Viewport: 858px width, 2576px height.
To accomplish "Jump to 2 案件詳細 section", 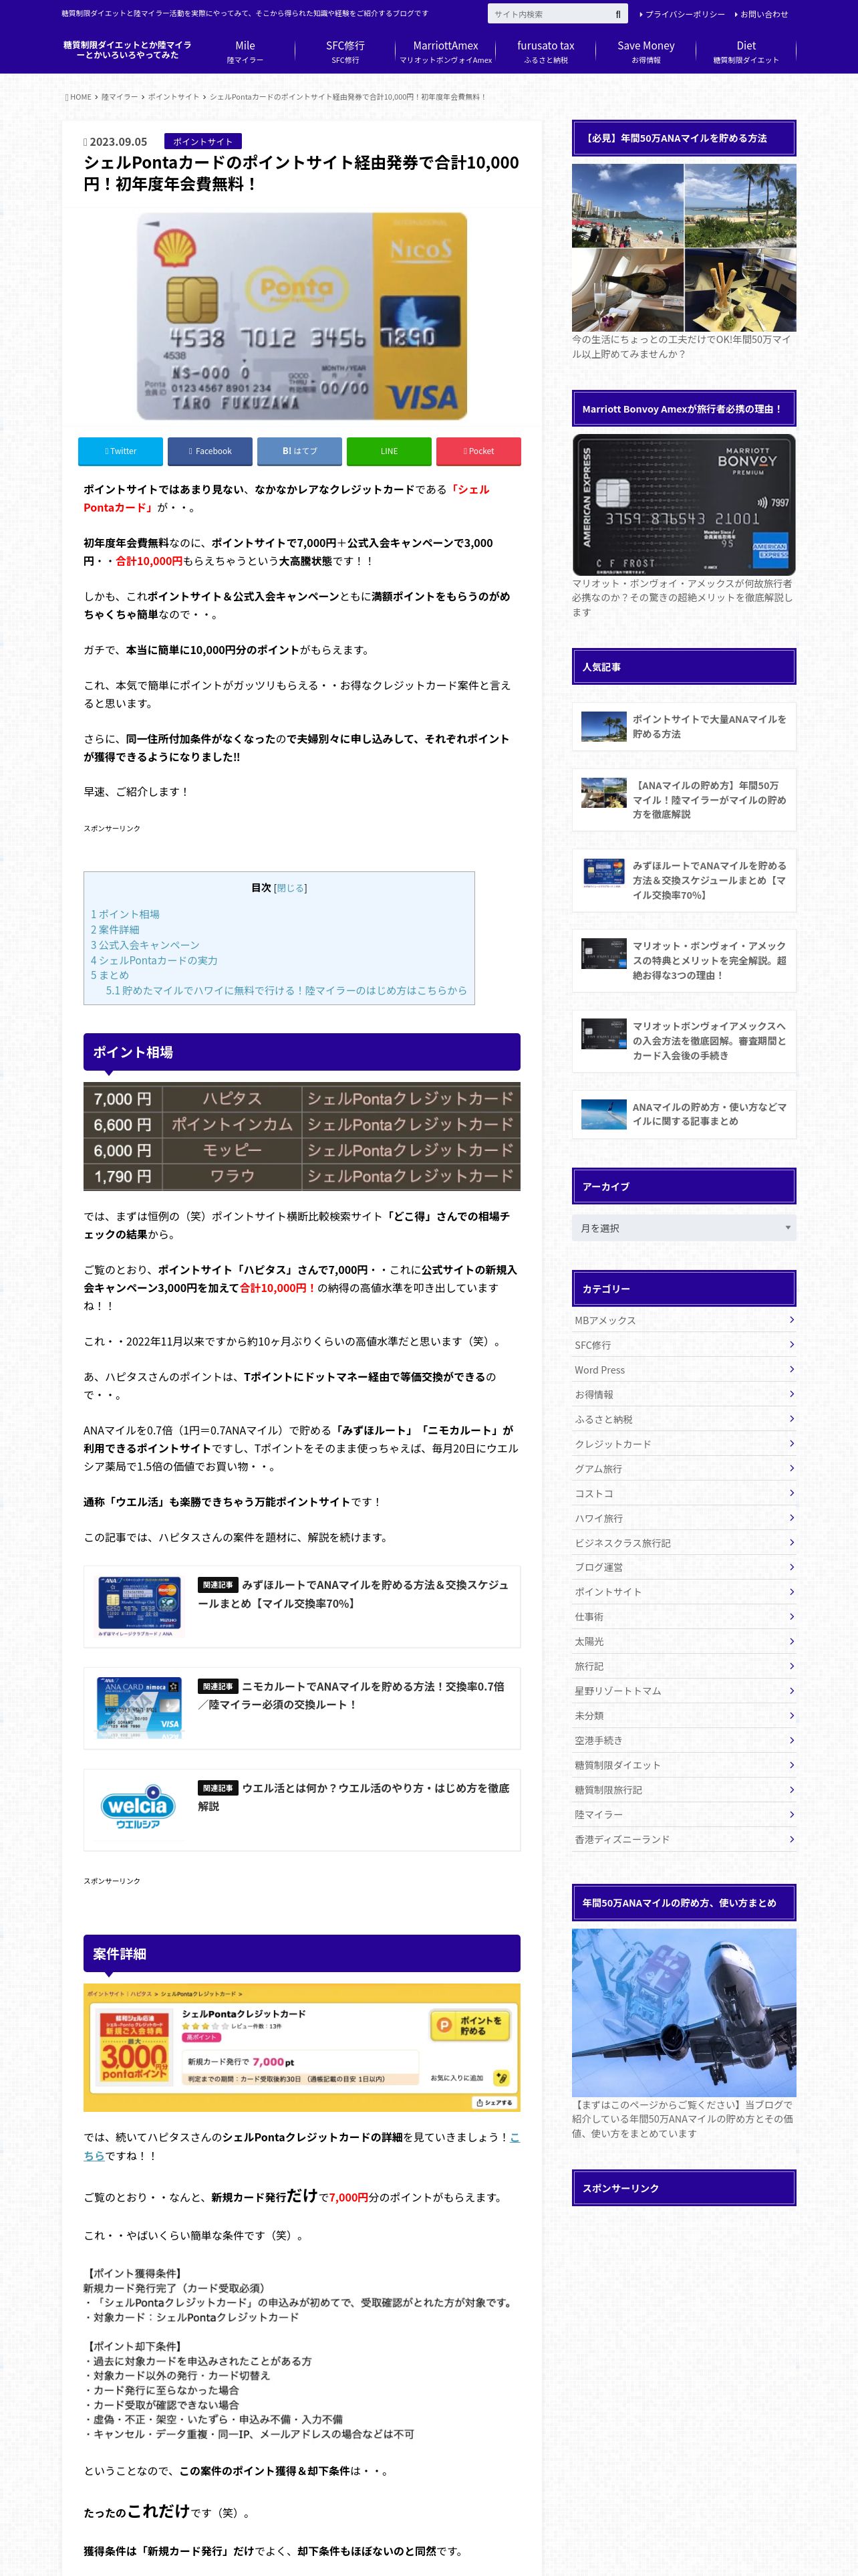I will [115, 930].
